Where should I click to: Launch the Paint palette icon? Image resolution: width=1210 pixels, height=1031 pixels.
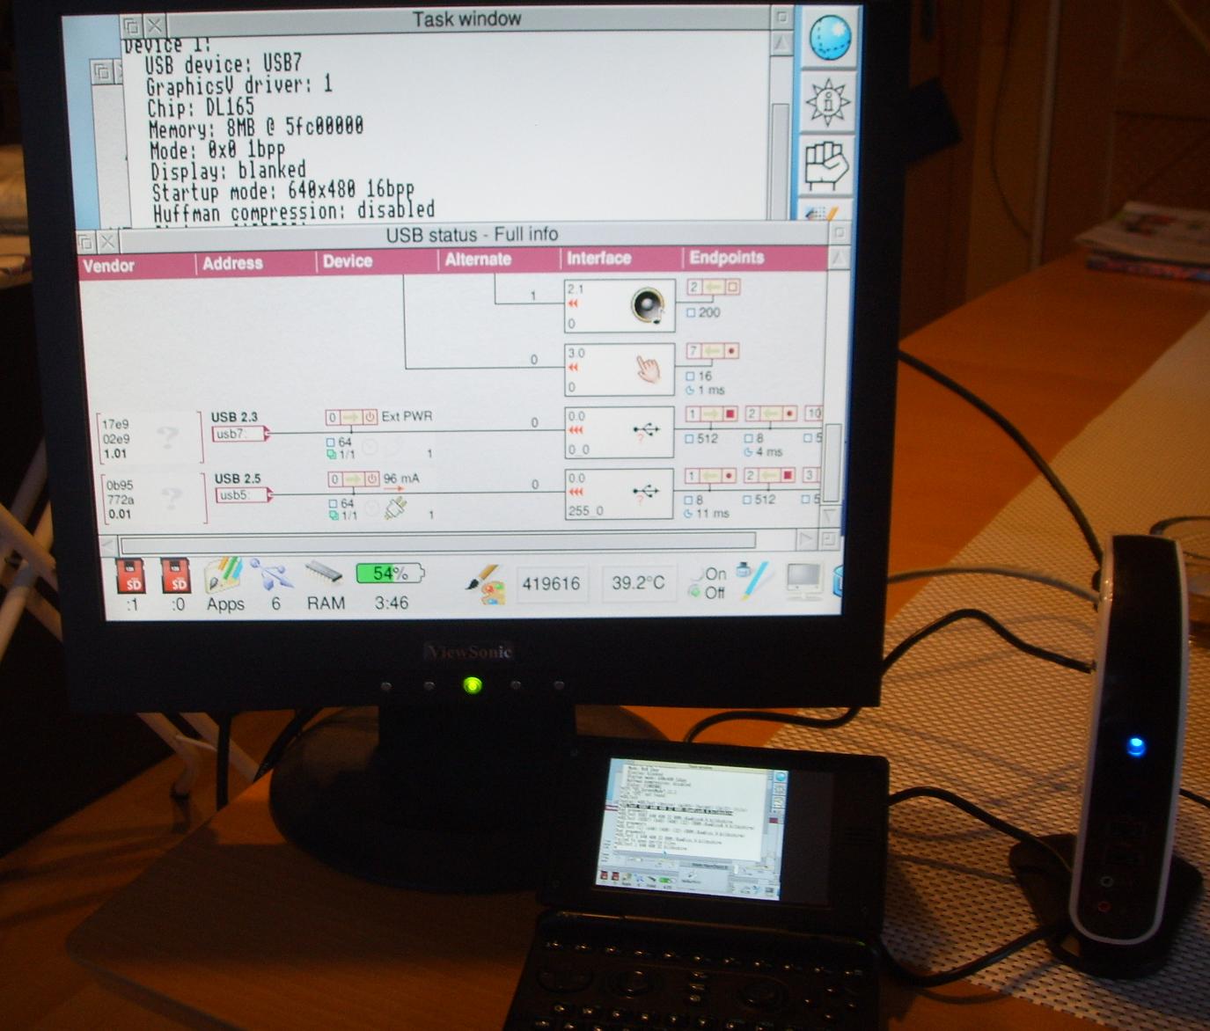(x=485, y=584)
